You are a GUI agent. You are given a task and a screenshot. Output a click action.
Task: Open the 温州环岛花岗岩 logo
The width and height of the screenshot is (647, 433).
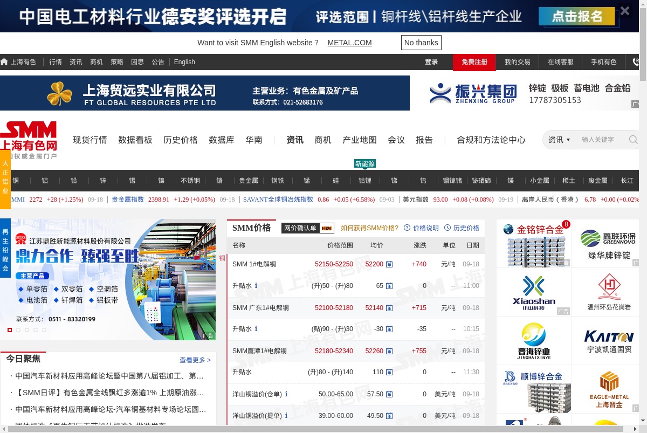coord(609,292)
